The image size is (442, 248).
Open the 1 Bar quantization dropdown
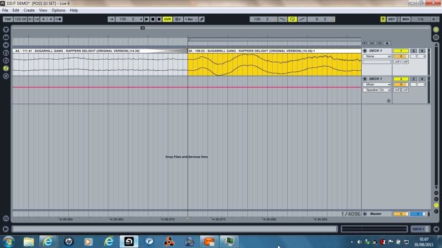pos(190,19)
